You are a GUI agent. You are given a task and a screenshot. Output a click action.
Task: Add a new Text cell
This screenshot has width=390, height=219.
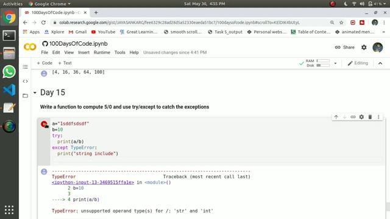pyautogui.click(x=65, y=63)
